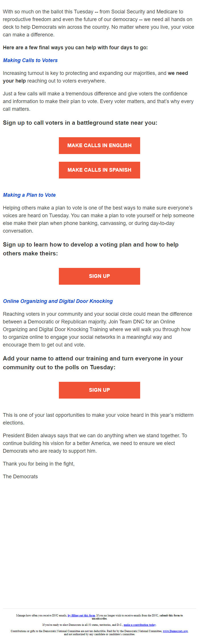This screenshot has width=199, height=644.
Task: Follow the 'make a contribution today' link
Action: tap(140, 625)
